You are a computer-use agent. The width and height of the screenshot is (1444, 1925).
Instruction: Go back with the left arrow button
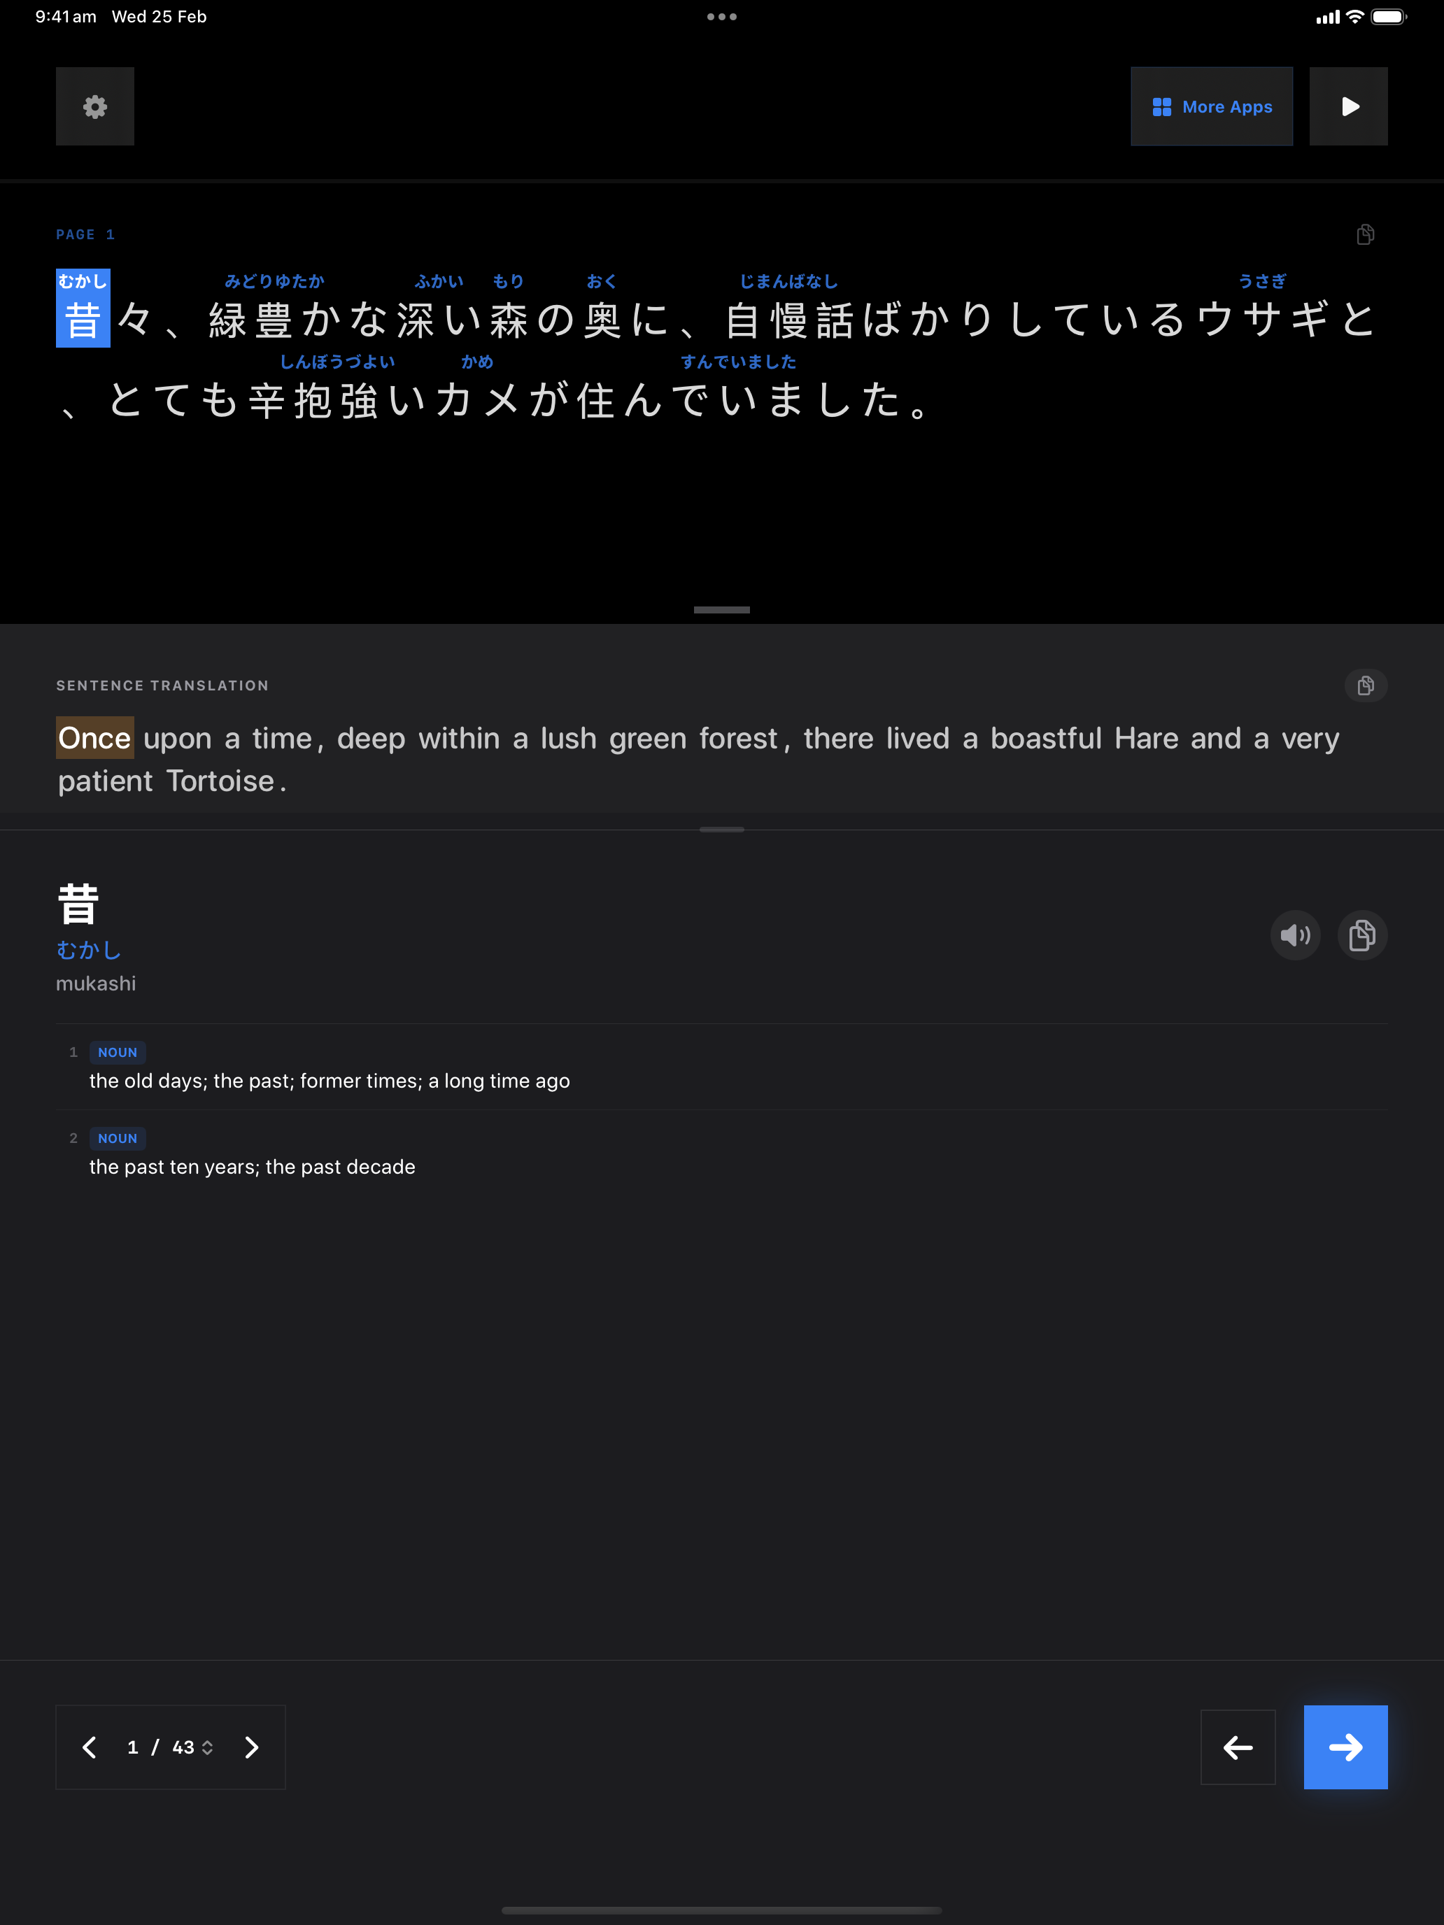pos(1238,1747)
